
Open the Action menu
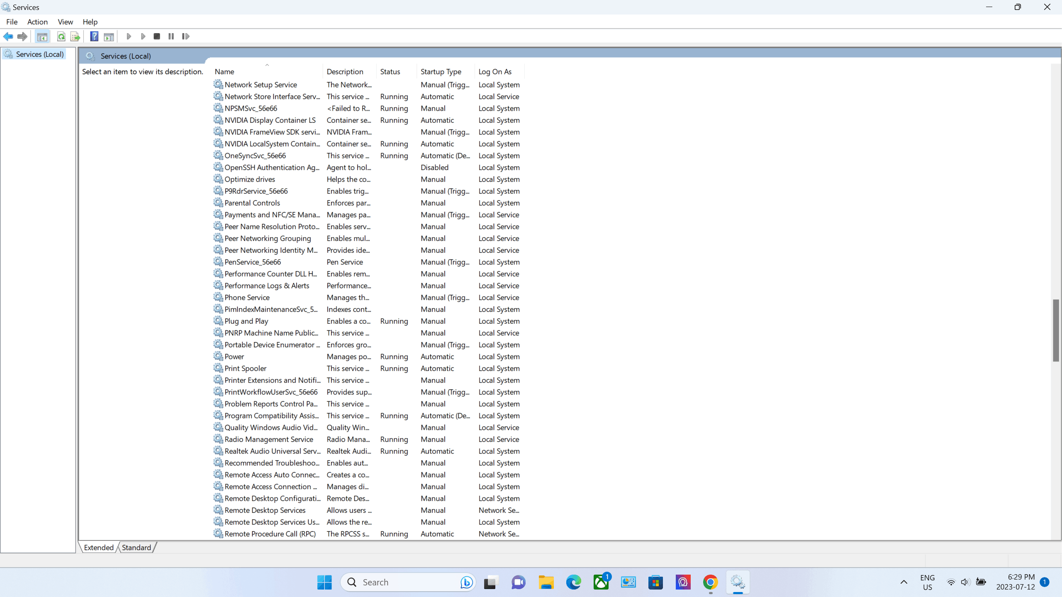37,22
